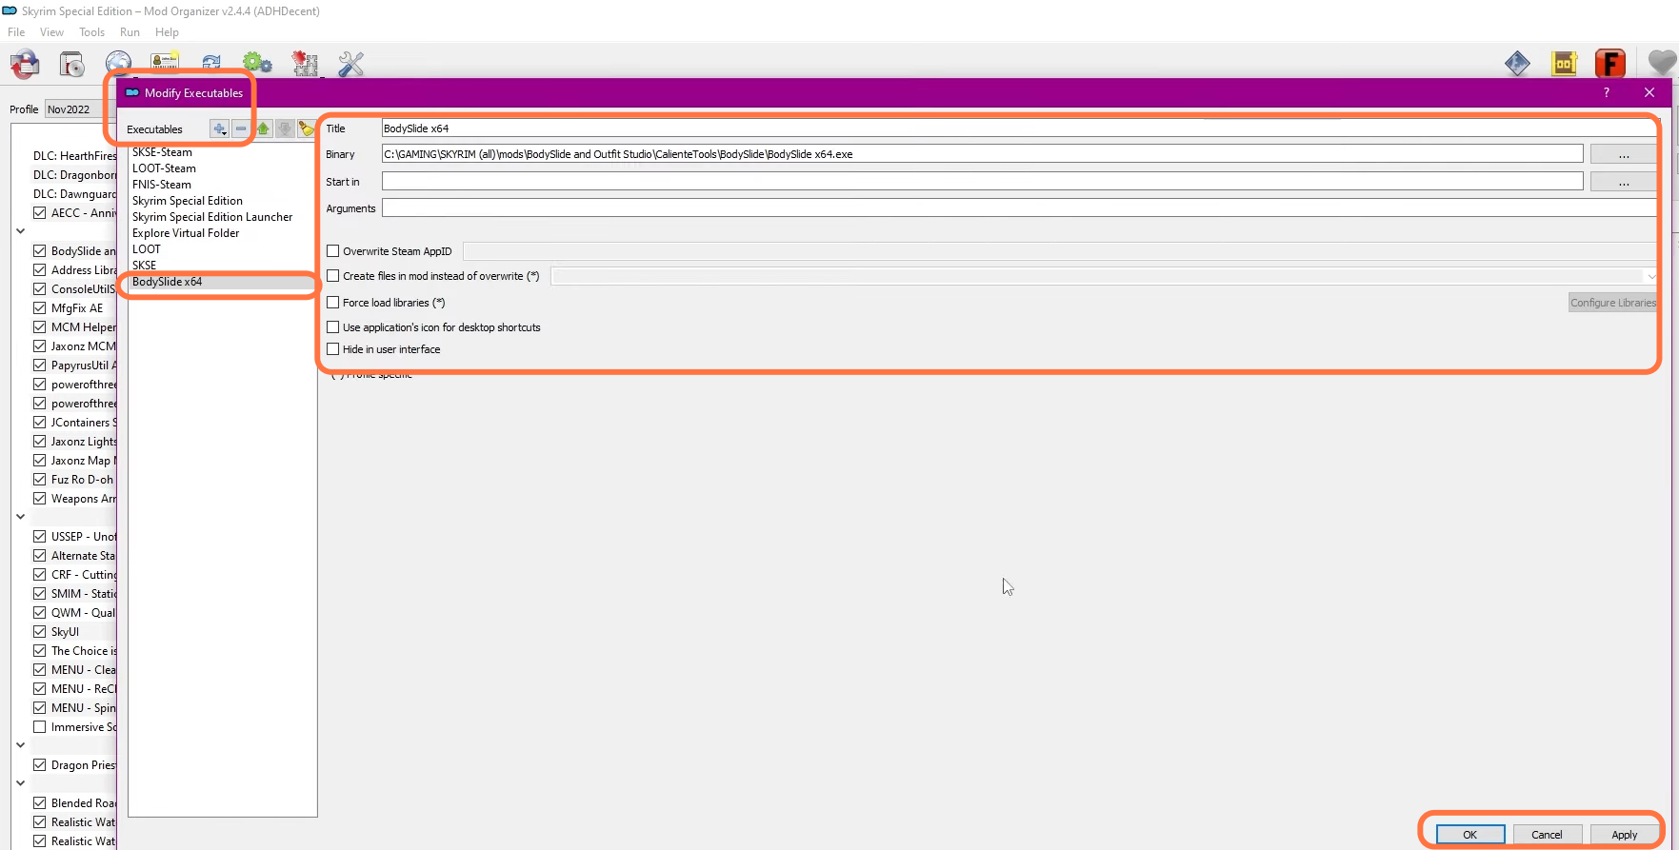Click the Apply button
Viewport: 1679px width, 850px height.
pos(1625,835)
